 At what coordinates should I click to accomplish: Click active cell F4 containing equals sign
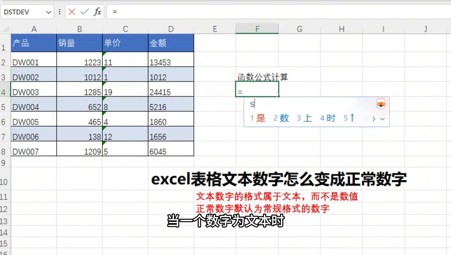coord(257,89)
